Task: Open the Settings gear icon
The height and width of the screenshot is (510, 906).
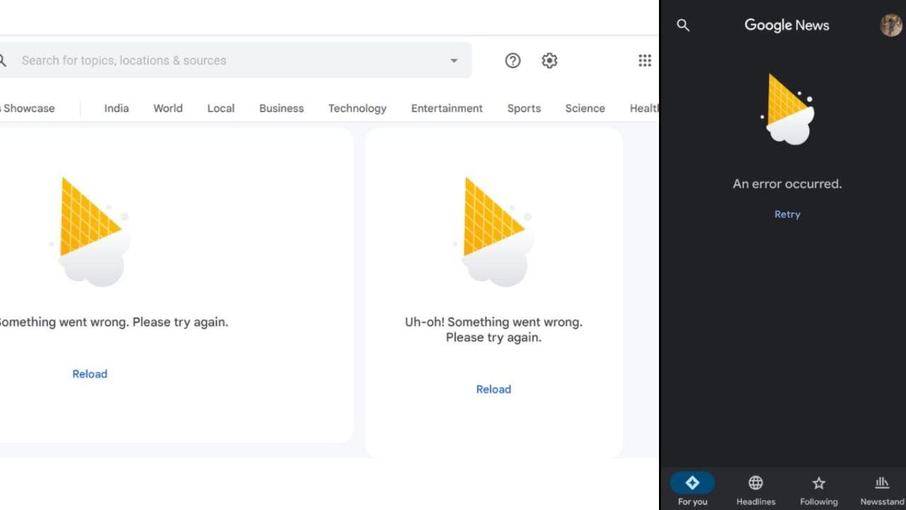Action: click(549, 60)
